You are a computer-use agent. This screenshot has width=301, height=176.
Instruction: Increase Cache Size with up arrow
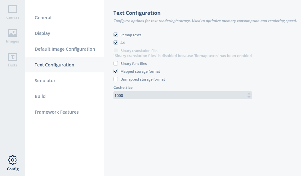pyautogui.click(x=249, y=94)
